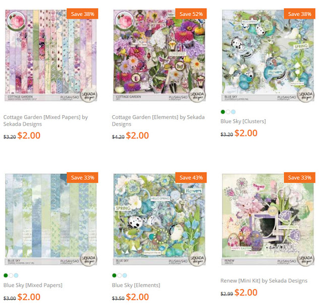The height and width of the screenshot is (305, 323).
Task: Select white swatch under Blue Sky Elements
Action: pos(120,275)
